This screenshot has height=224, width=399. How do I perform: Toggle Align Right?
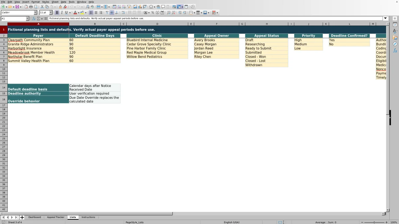(100, 13)
